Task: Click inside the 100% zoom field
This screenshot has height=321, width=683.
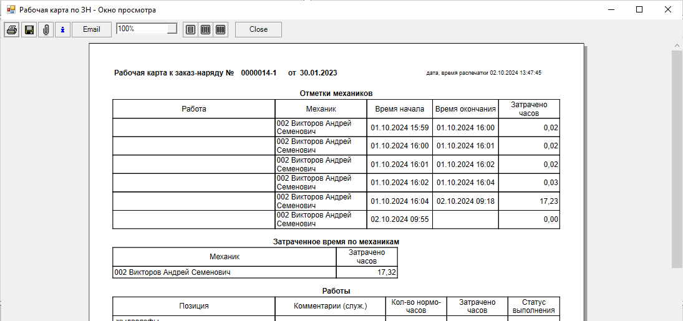Action: [140, 29]
